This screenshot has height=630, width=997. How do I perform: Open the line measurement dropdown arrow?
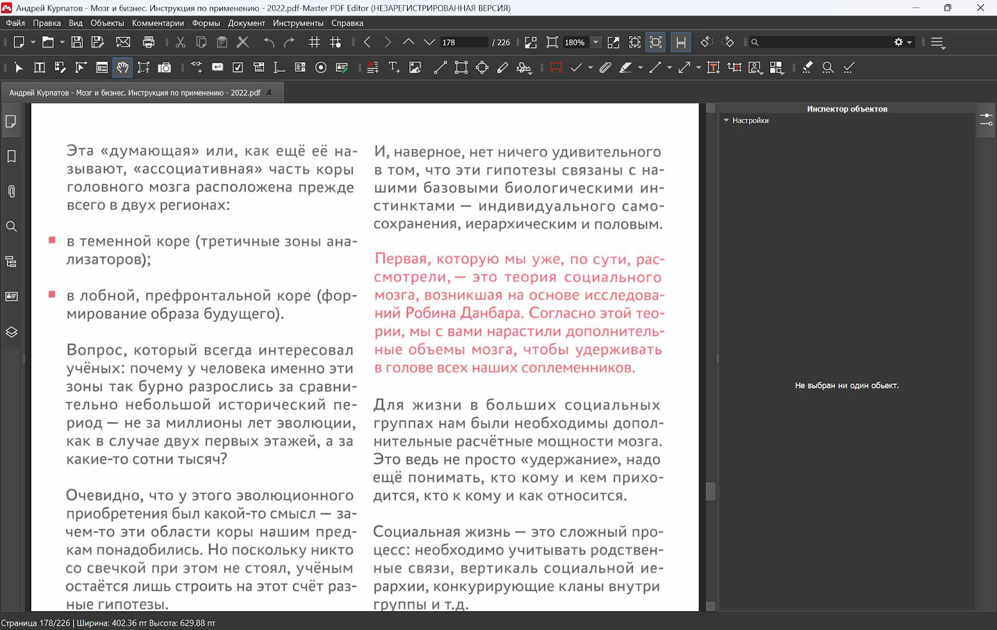click(698, 68)
